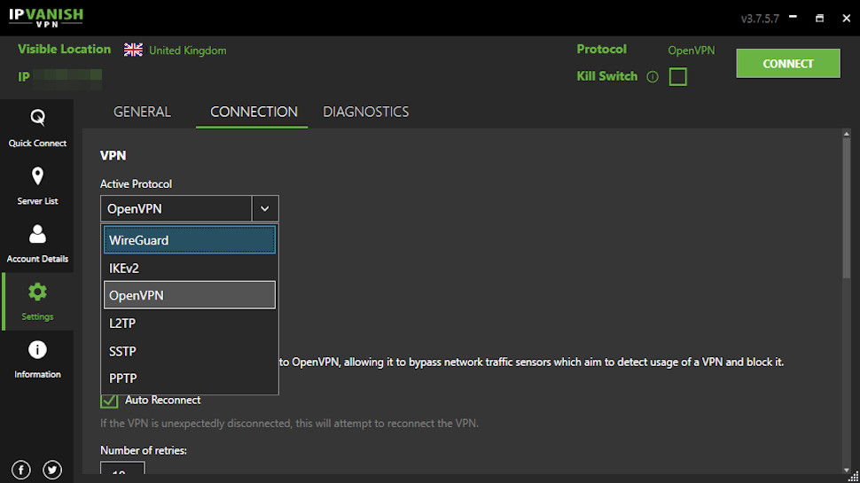Click the IPVanish VPN logo
The width and height of the screenshot is (860, 483).
[x=46, y=18]
